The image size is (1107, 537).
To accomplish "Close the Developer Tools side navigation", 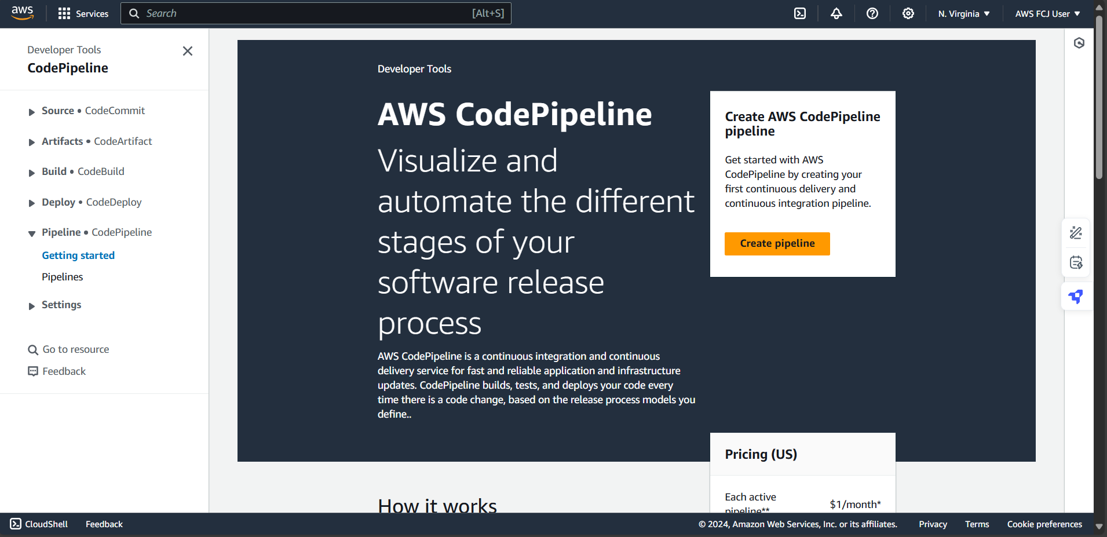I will pyautogui.click(x=188, y=51).
